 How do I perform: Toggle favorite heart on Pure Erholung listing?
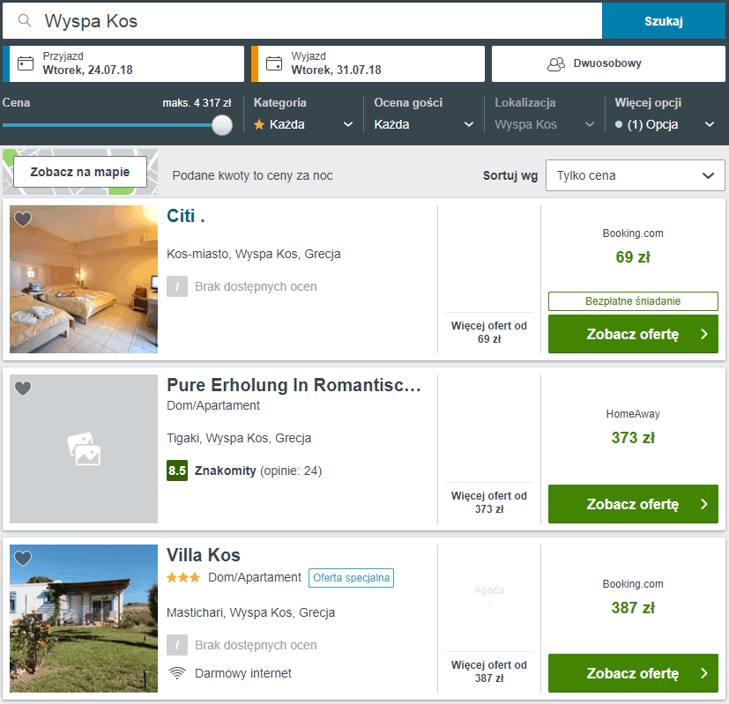pyautogui.click(x=23, y=388)
